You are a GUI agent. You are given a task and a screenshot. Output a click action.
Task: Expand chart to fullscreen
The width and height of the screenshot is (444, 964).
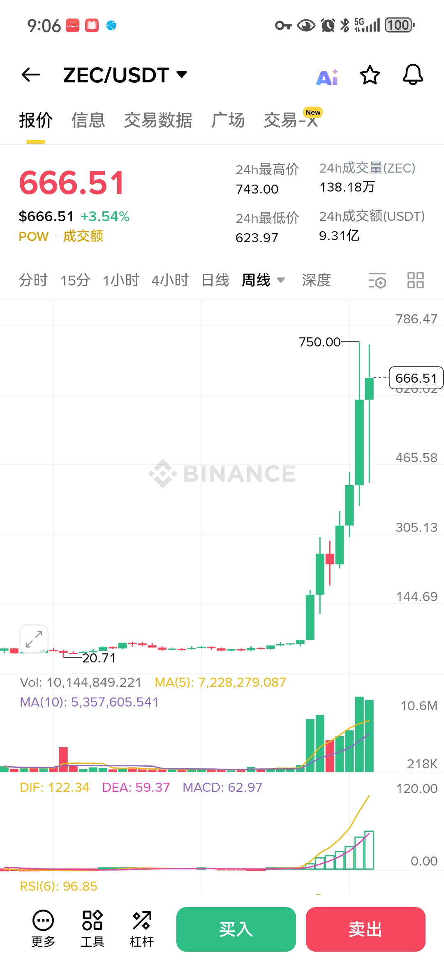point(34,639)
